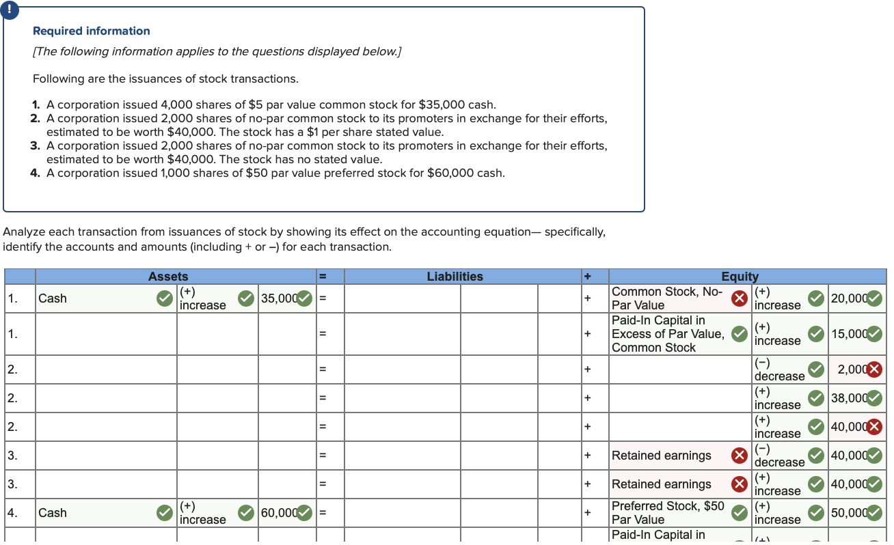Click green check beside Preferred Stock, $50 Par Value
This screenshot has width=894, height=545.
tap(739, 513)
